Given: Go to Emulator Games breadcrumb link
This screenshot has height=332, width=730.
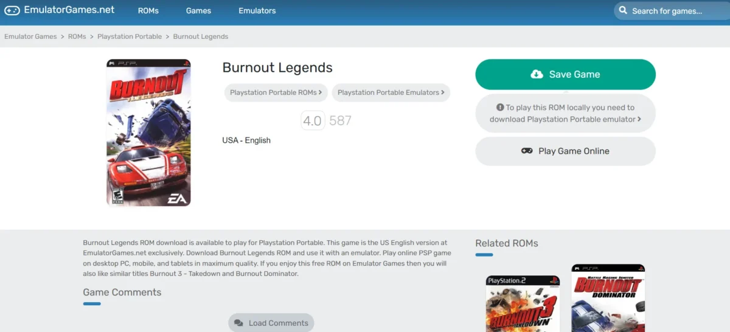Looking at the screenshot, I should (x=30, y=36).
